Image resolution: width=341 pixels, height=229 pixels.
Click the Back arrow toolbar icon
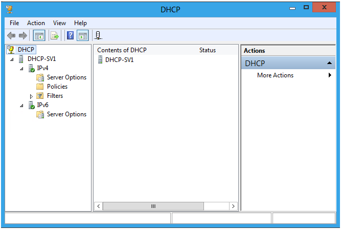(x=11, y=35)
